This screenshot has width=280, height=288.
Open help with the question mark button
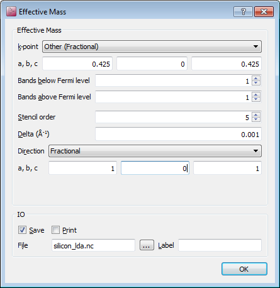243,11
